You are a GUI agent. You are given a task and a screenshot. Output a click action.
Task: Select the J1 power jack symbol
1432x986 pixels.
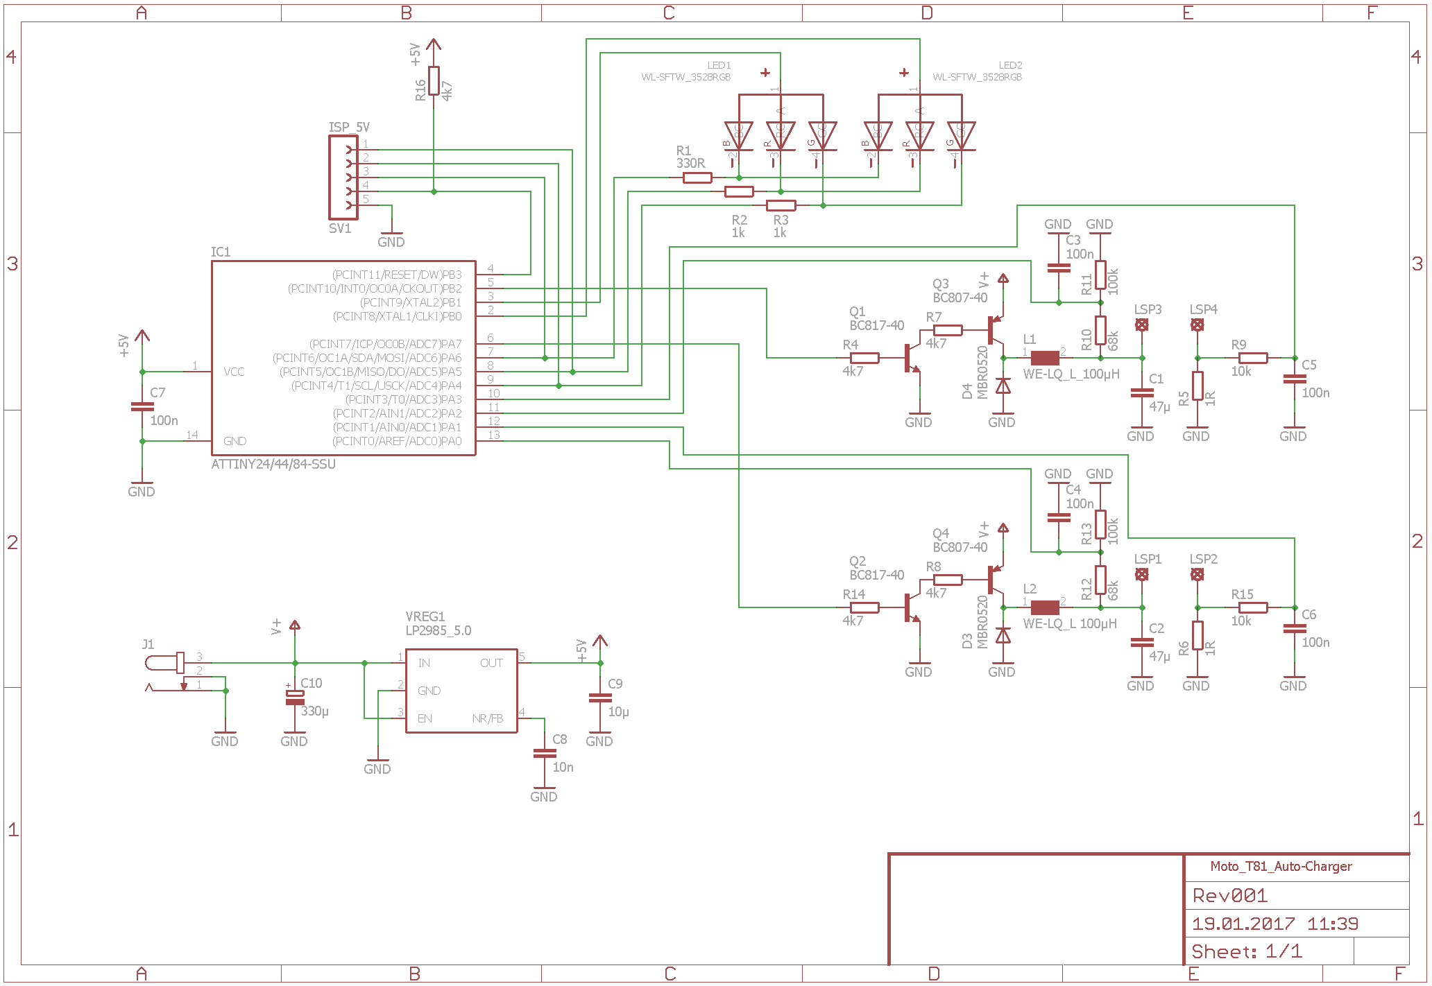165,663
